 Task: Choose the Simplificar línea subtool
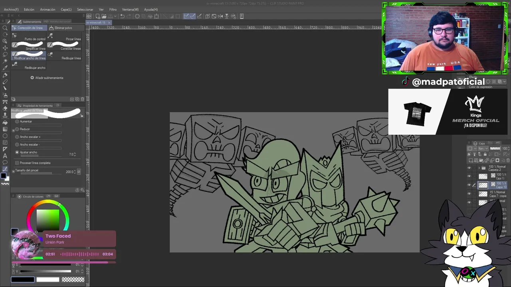coord(29,46)
